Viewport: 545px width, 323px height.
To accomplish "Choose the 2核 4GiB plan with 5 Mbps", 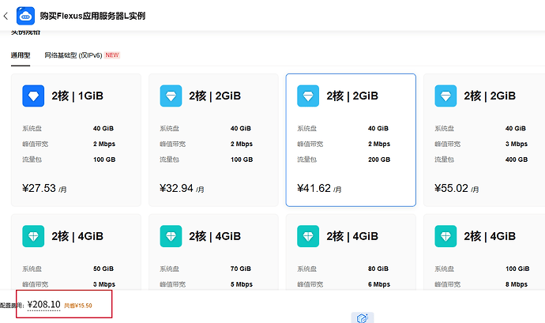I will 213,252.
